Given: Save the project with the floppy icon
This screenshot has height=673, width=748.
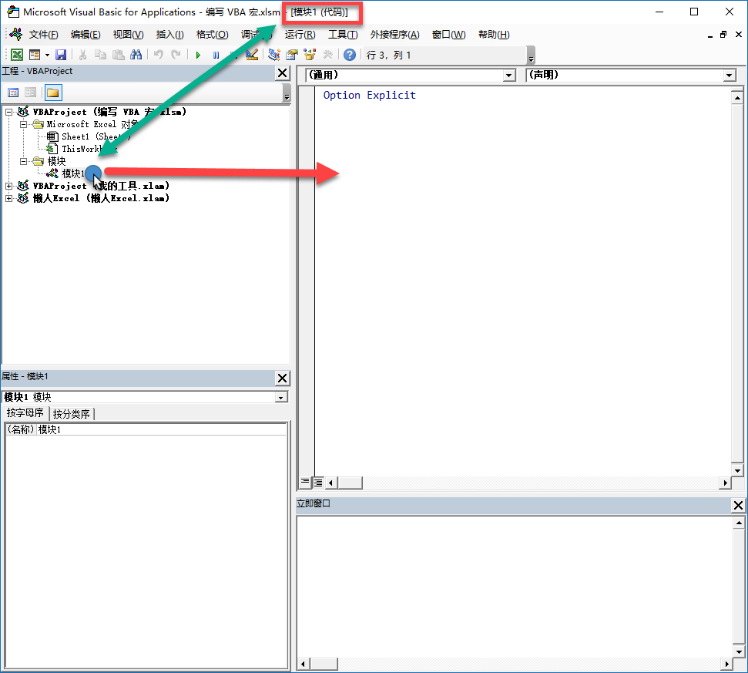Looking at the screenshot, I should tap(61, 55).
